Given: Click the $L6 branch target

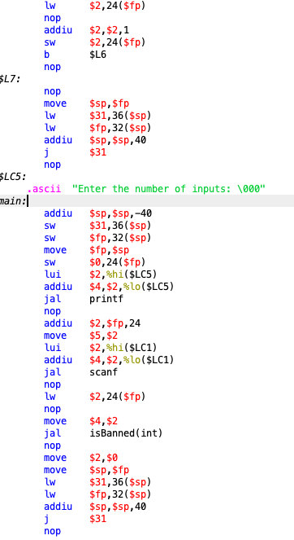Looking at the screenshot, I should (x=98, y=55).
